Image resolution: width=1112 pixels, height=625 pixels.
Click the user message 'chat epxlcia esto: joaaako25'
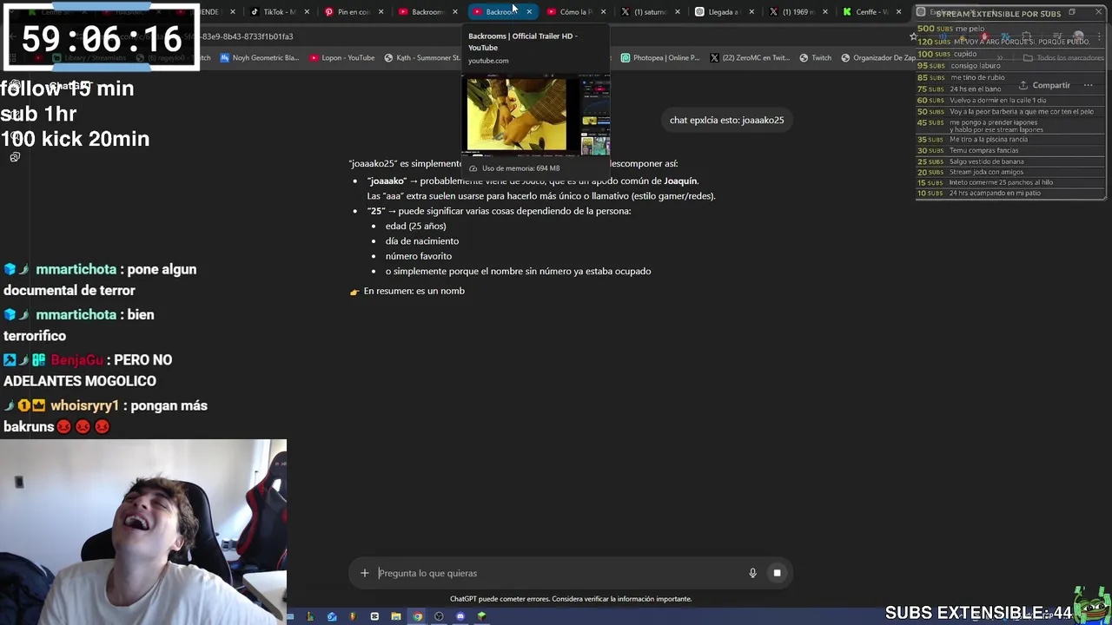click(x=726, y=120)
